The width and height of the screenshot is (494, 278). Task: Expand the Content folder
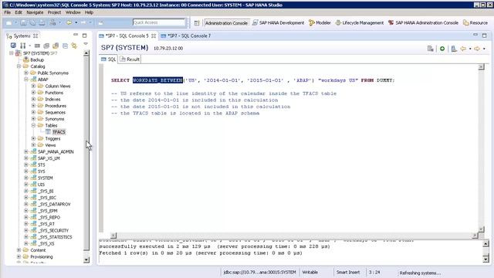(19, 250)
